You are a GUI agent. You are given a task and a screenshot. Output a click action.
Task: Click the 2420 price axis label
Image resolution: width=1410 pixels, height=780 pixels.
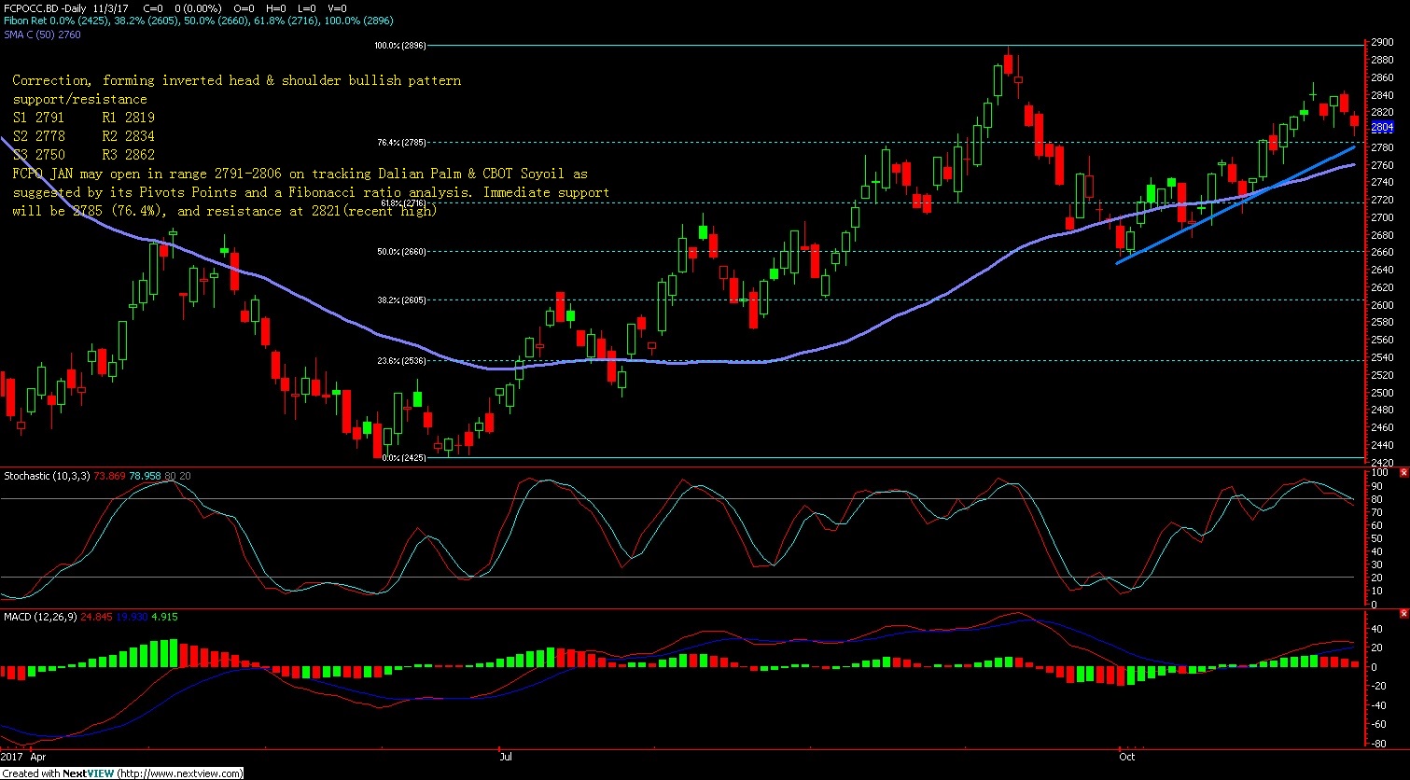coord(1383,463)
